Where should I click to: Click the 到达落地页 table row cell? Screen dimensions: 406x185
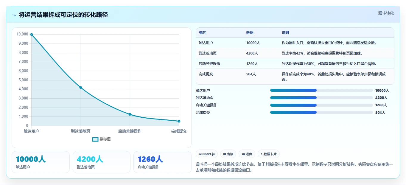pyautogui.click(x=208, y=53)
